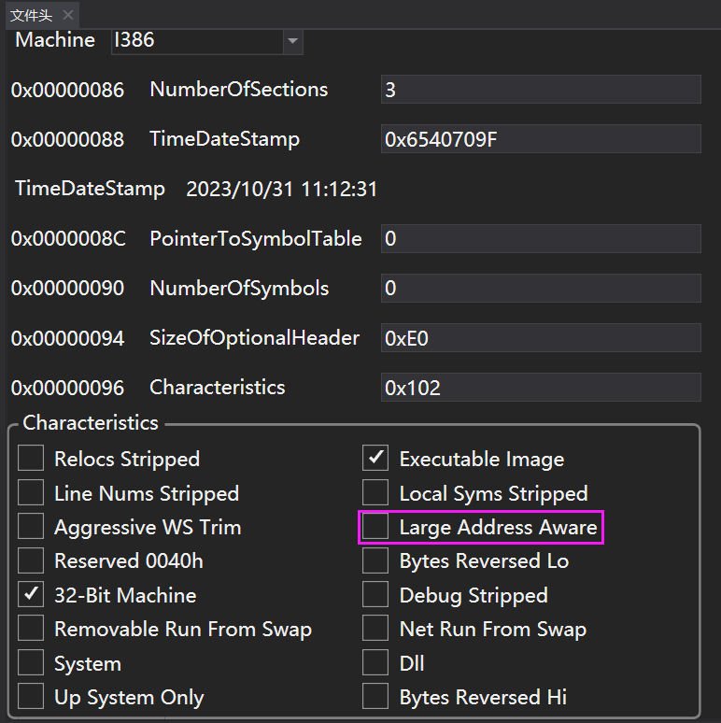721x723 pixels.
Task: Edit the PointerToSymbolTable field
Action: click(541, 238)
